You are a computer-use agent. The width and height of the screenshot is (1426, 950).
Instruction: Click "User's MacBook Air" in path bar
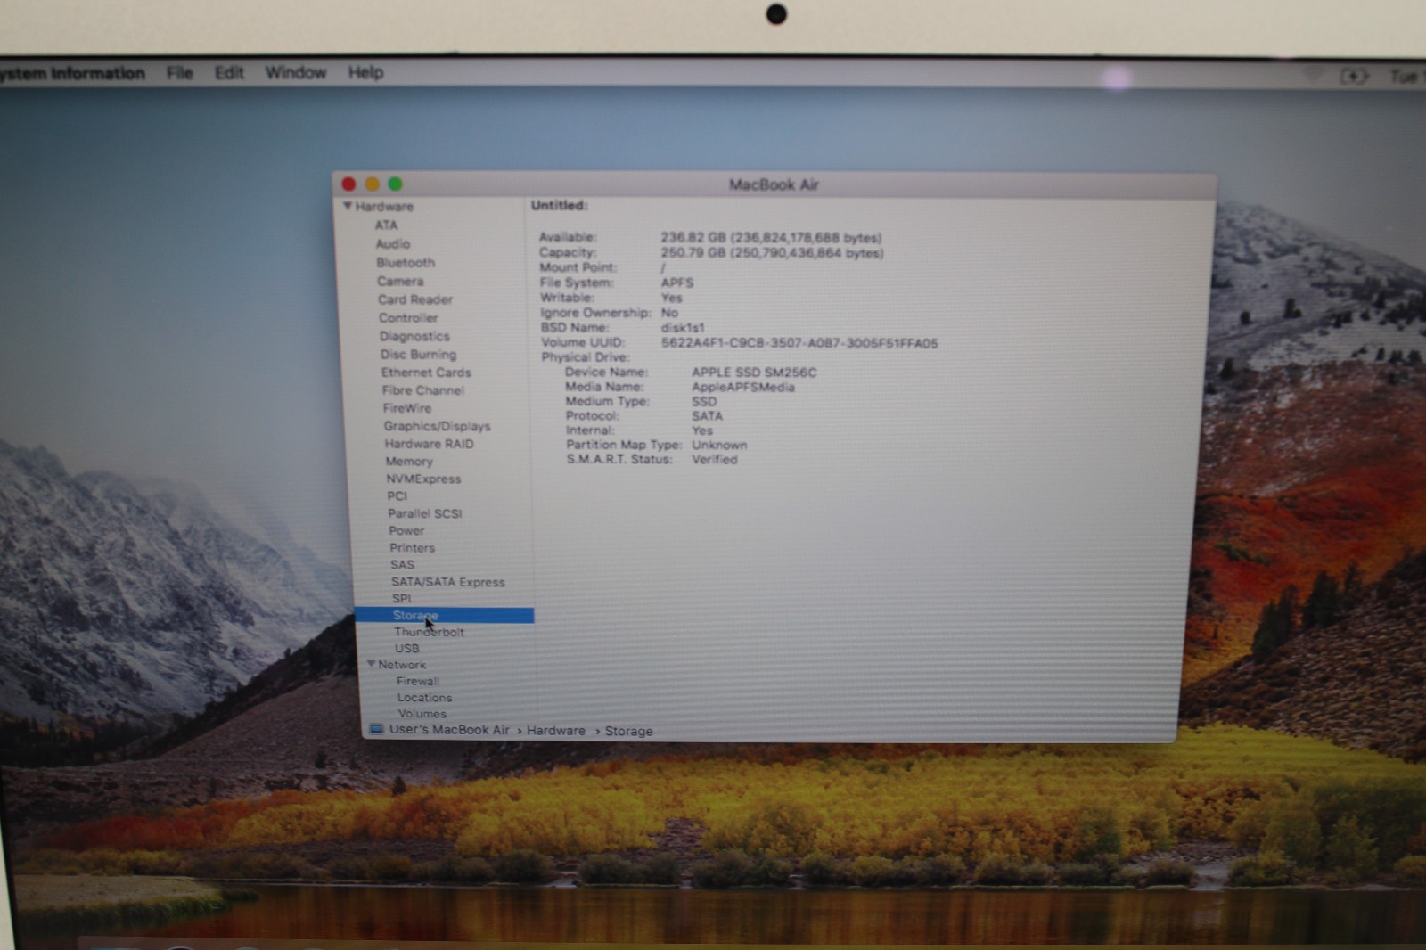click(x=449, y=730)
